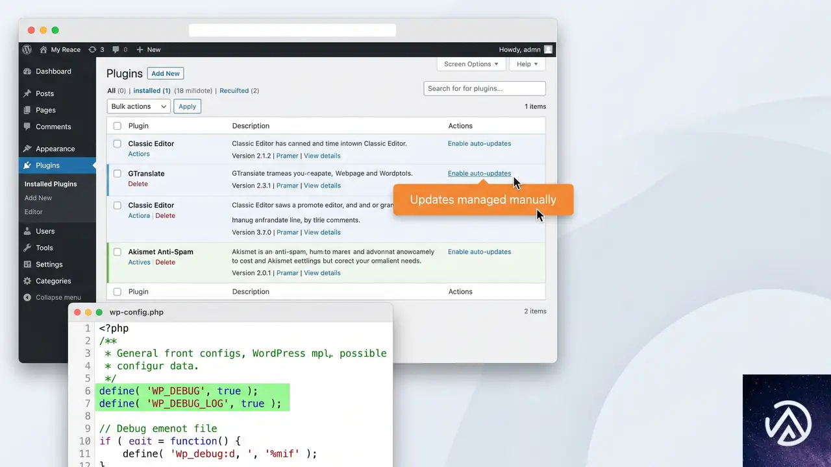Image resolution: width=831 pixels, height=467 pixels.
Task: Click the Pages icon in sidebar
Action: (27, 110)
